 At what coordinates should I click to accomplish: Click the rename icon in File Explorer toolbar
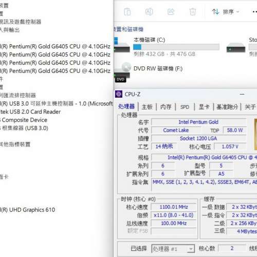point(149,12)
